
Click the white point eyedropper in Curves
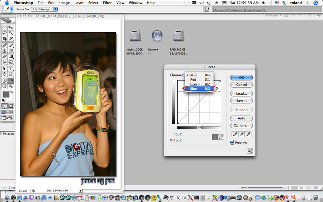click(248, 134)
